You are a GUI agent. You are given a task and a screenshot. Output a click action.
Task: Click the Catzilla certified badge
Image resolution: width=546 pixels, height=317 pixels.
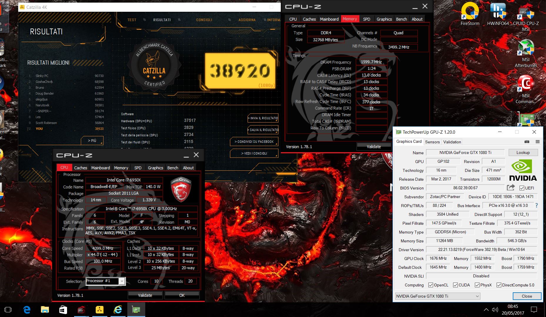tap(154, 66)
